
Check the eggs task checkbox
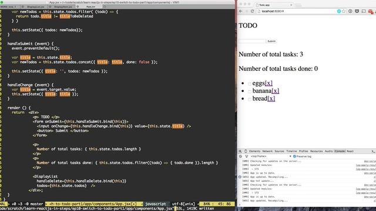(250, 84)
